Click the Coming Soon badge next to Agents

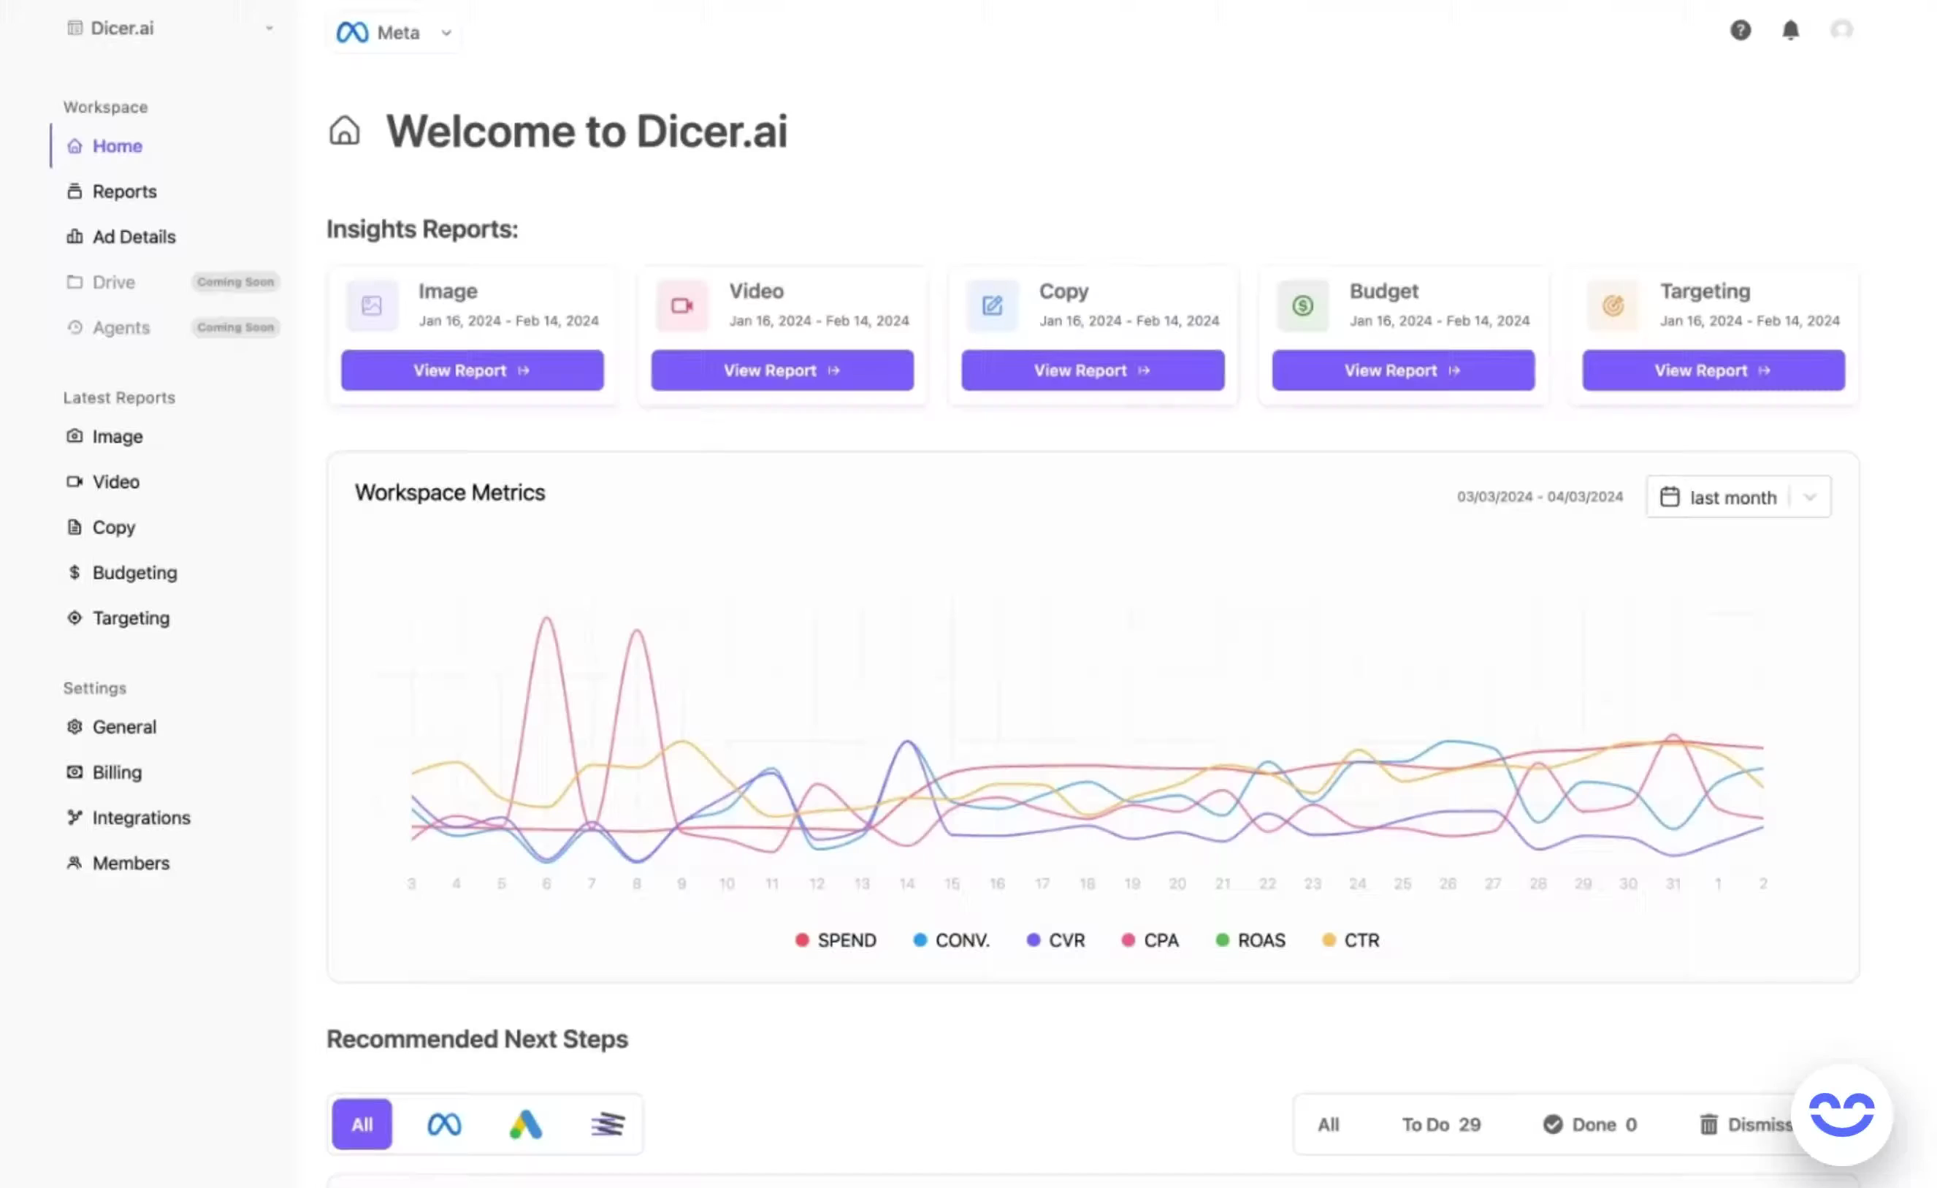(x=235, y=327)
